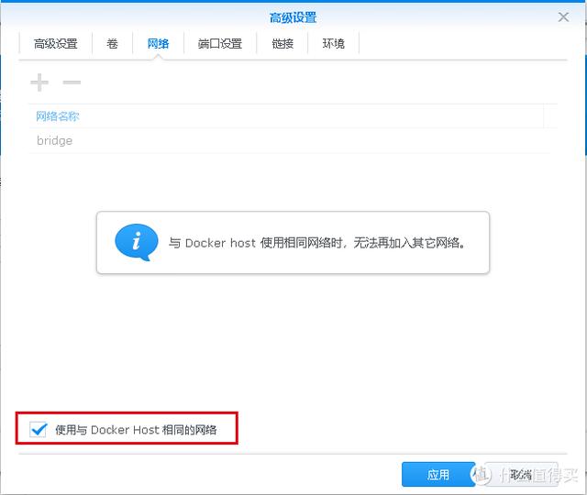The width and height of the screenshot is (587, 495).
Task: Close the 高级设置 dialog
Action: (x=563, y=17)
